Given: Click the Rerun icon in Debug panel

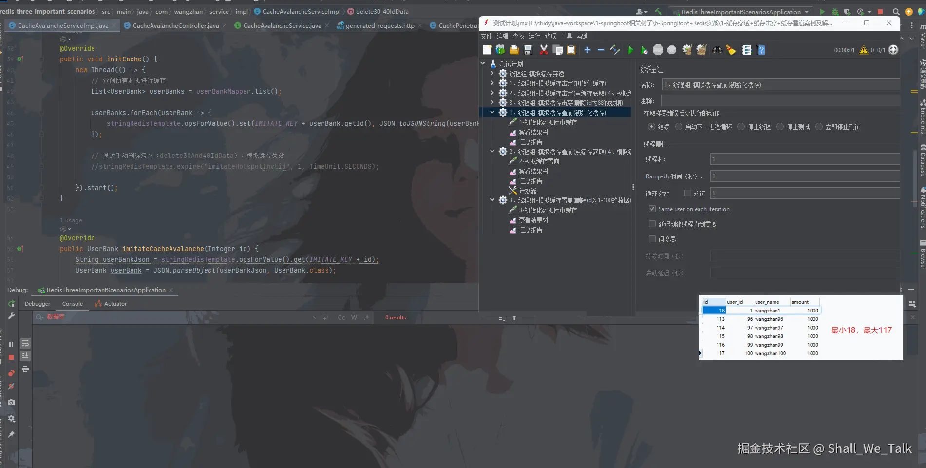Looking at the screenshot, I should 11,303.
